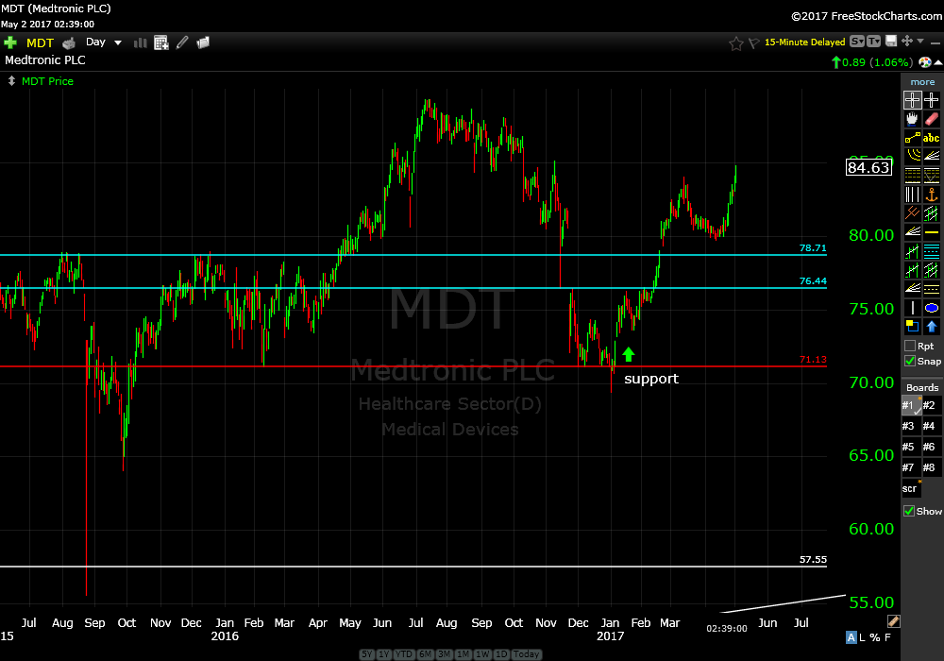This screenshot has height=661, width=944.
Task: Click the 'more' drawing tools link
Action: (922, 82)
